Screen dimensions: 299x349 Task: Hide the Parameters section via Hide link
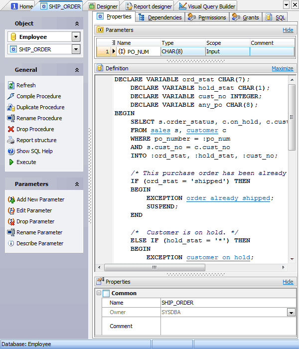(288, 30)
